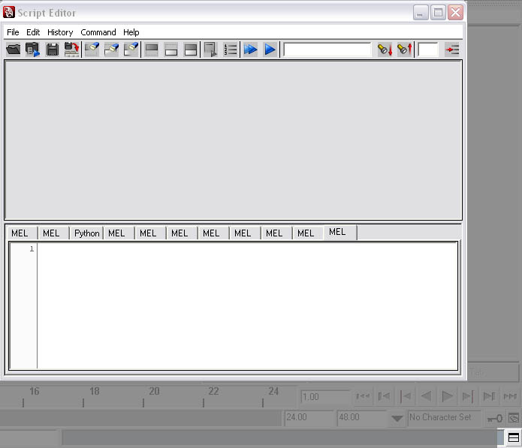
Task: Open the History menu
Action: 60,32
